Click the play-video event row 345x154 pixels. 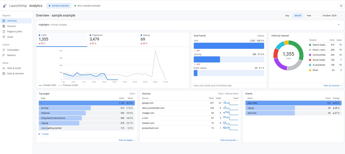[294, 103]
